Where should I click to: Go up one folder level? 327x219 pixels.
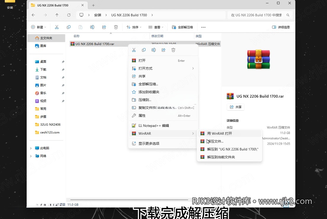pyautogui.click(x=57, y=15)
